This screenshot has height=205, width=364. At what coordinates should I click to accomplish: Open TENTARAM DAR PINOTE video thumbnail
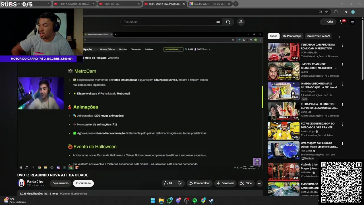tap(283, 52)
